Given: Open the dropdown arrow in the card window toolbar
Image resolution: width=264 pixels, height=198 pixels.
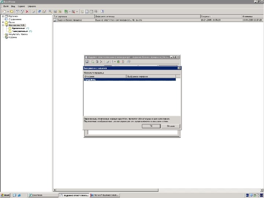Looking at the screenshot, I should click(x=115, y=62).
